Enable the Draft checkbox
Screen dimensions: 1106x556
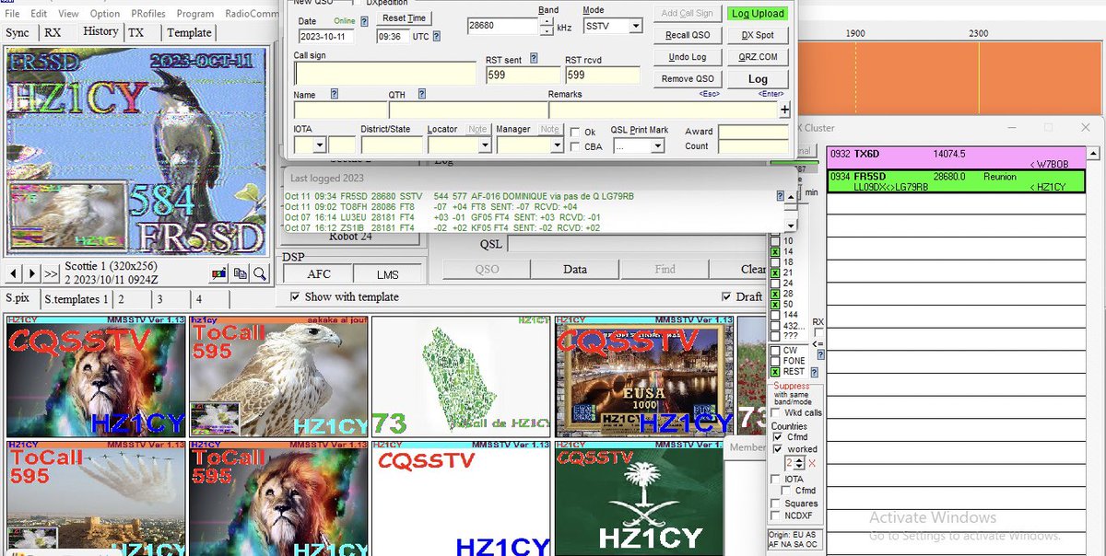(x=727, y=296)
